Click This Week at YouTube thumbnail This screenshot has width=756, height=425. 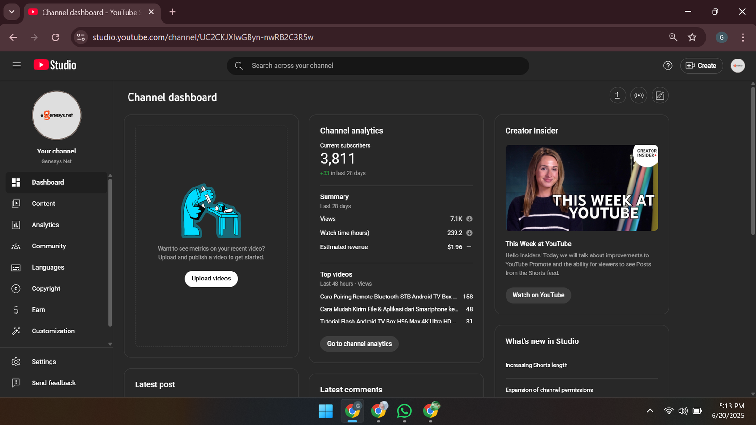582,188
